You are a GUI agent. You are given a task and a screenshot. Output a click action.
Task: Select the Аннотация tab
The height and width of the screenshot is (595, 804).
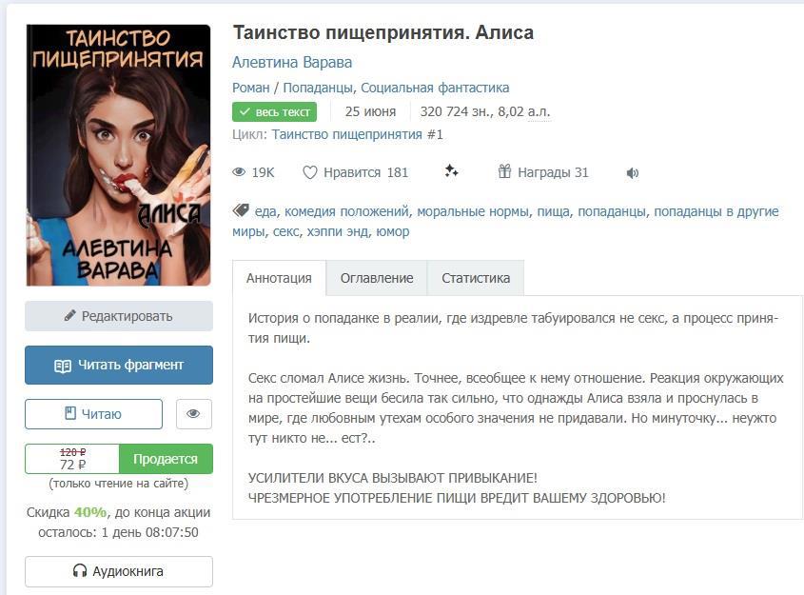click(279, 278)
